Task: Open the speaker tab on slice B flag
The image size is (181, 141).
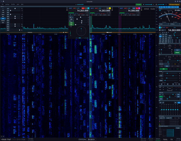Action: point(121,15)
